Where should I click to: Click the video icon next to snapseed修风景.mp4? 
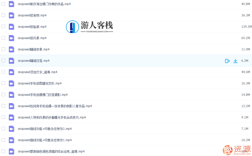[11, 38]
